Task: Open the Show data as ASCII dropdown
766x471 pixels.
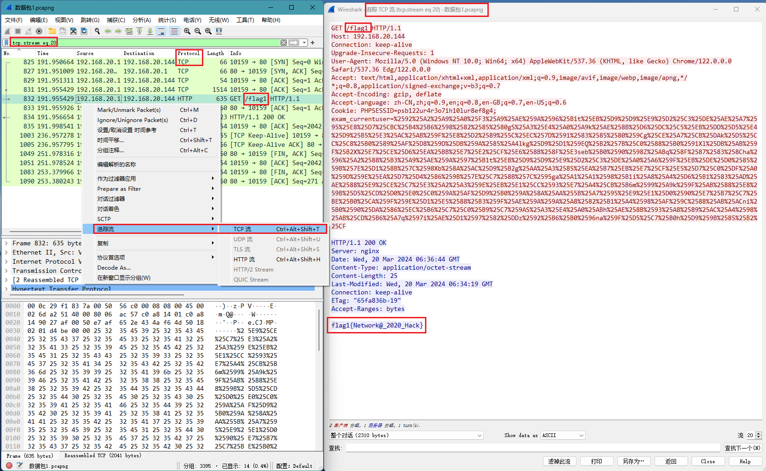Action: [563, 435]
